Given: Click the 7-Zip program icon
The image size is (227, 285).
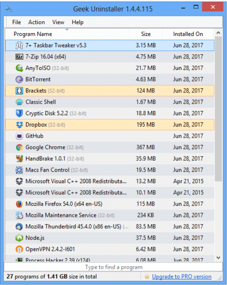Looking at the screenshot, I should 19,57.
